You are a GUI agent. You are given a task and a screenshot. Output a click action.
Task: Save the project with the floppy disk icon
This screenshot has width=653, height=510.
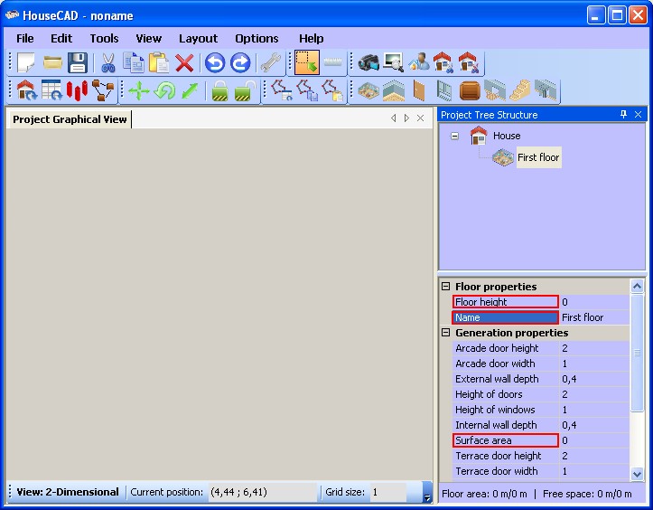[78, 62]
